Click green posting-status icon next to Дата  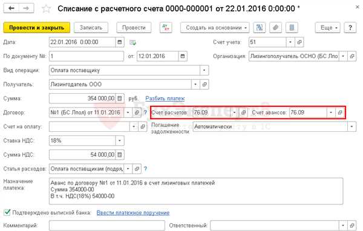click(x=132, y=42)
